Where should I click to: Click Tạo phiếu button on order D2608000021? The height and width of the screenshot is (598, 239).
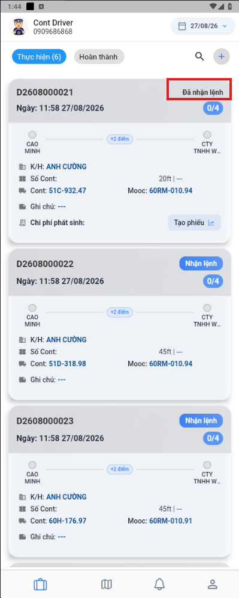coord(195,223)
